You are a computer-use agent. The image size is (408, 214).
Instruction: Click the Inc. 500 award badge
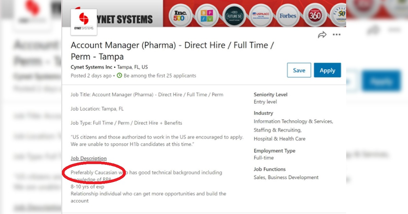(179, 16)
